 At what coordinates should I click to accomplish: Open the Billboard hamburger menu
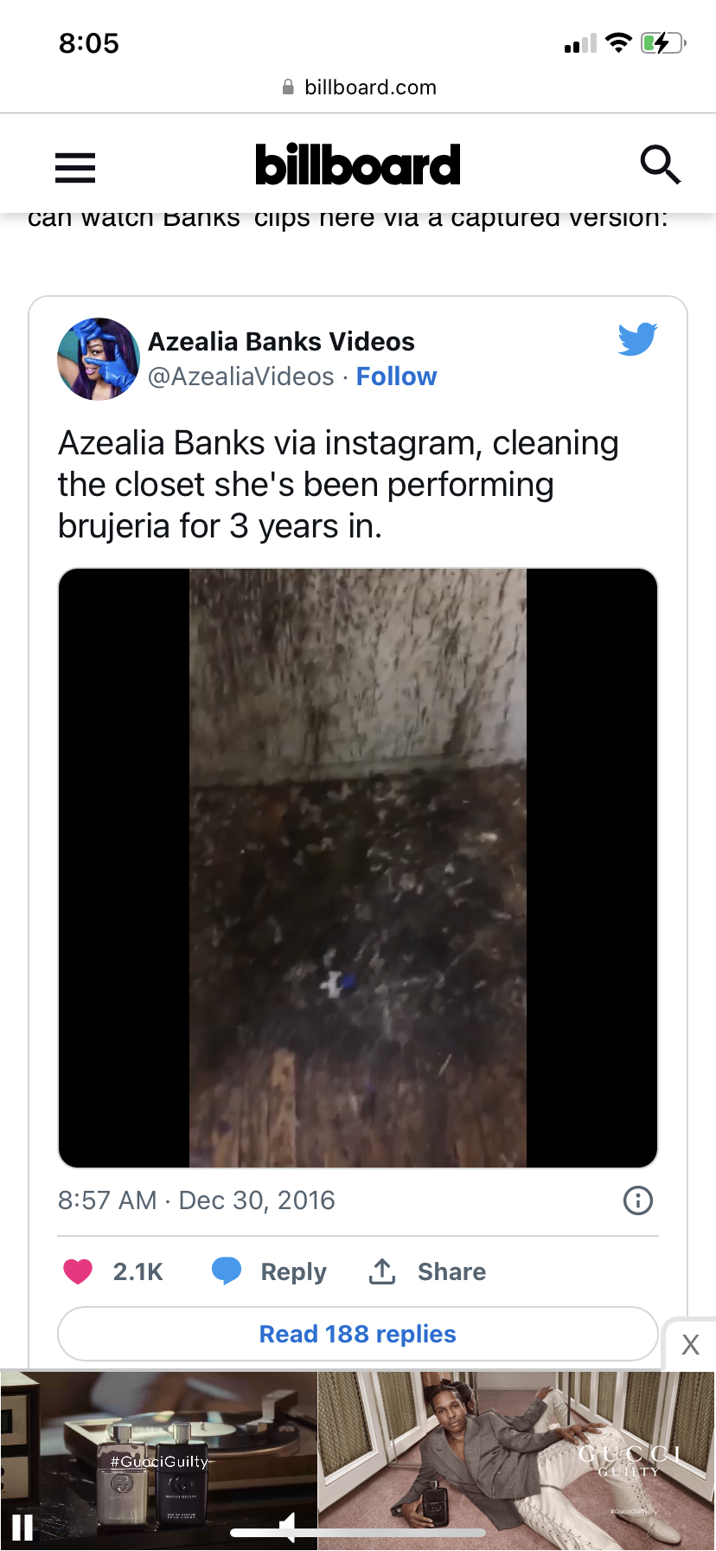pyautogui.click(x=75, y=167)
